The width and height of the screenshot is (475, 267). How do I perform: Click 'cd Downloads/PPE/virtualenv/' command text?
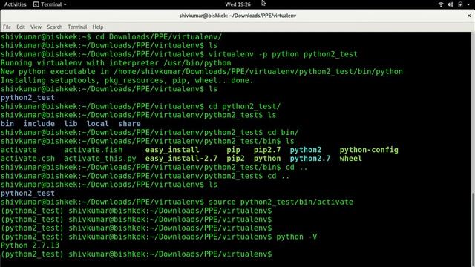click(159, 37)
